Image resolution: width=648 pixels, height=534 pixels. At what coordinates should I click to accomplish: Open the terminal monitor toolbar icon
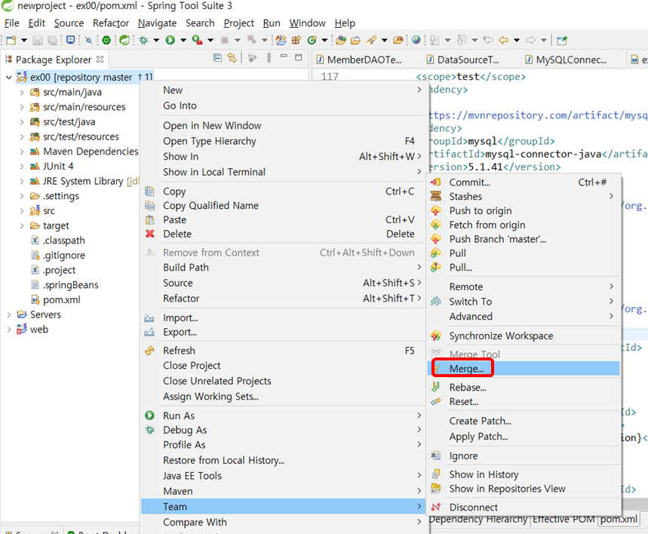click(71, 40)
